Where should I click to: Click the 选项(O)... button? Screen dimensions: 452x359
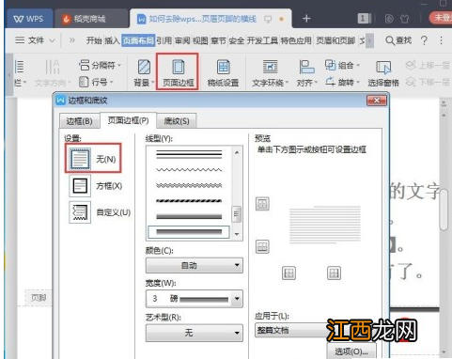(351, 351)
